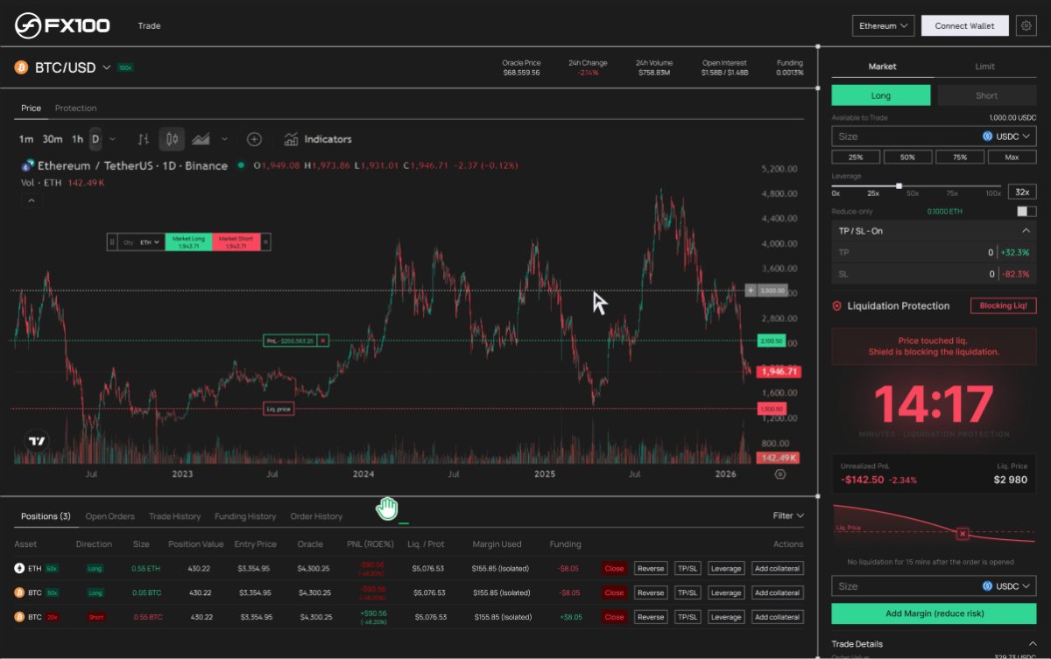The height and width of the screenshot is (659, 1051).
Task: Click the Max size button
Action: (1012, 158)
